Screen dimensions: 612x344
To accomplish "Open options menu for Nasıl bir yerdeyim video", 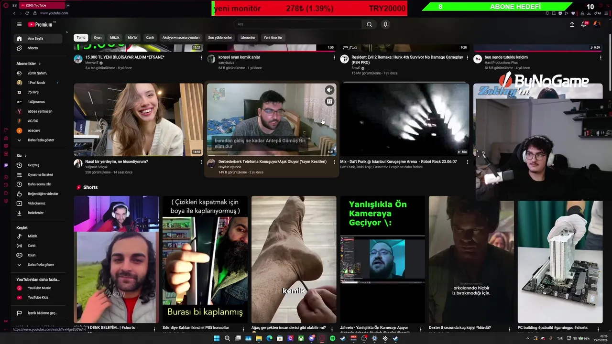I will click(201, 162).
